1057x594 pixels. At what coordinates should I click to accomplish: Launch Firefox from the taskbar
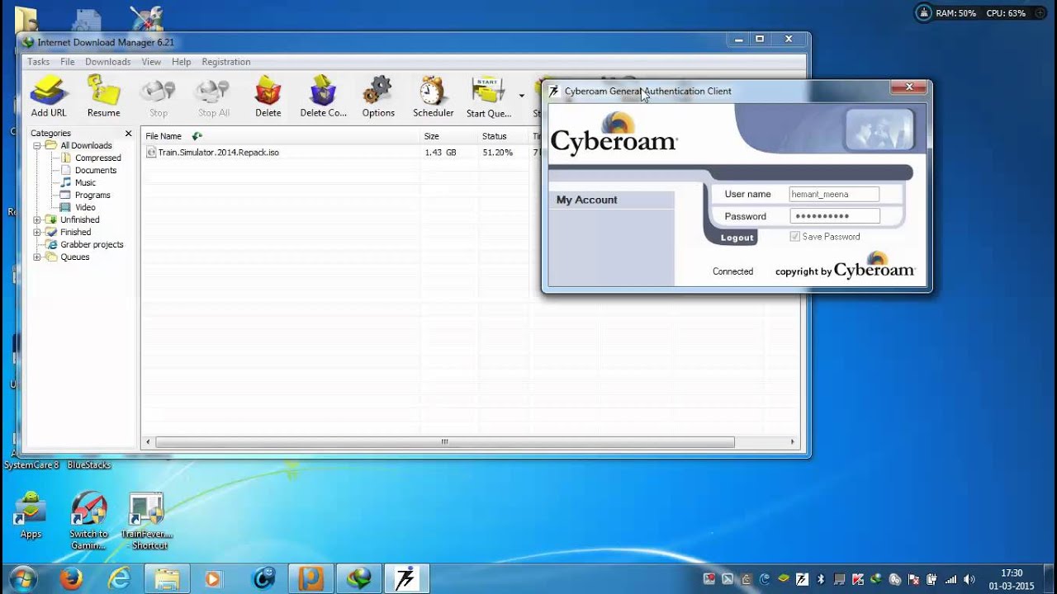tap(71, 579)
